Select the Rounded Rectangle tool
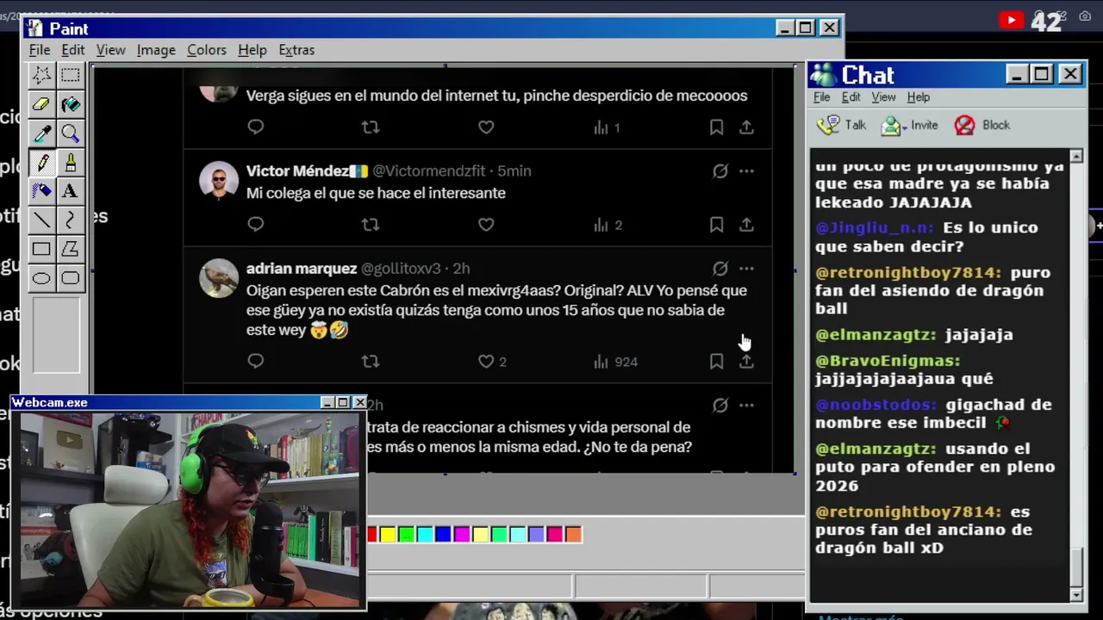This screenshot has width=1103, height=620. tap(71, 278)
